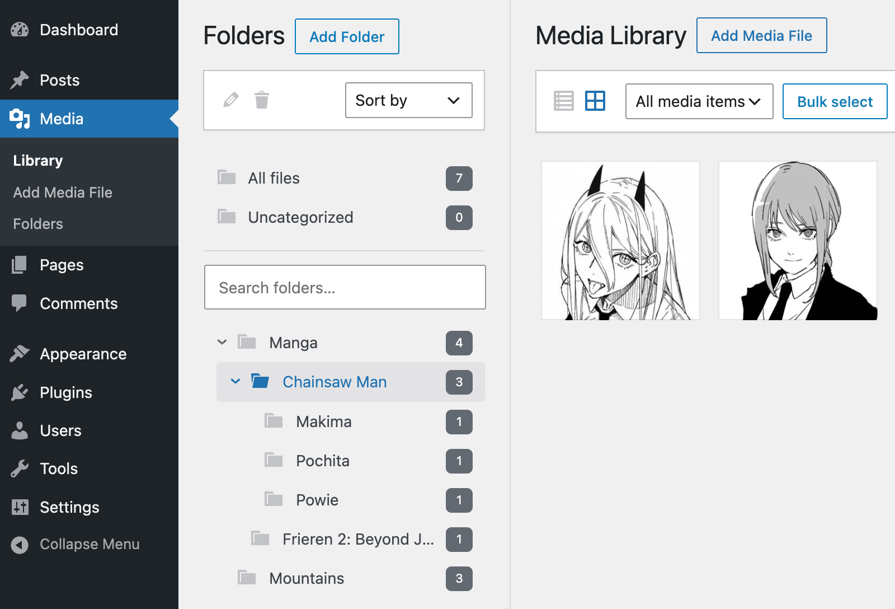Image resolution: width=895 pixels, height=609 pixels.
Task: Select the Makima subfolder label
Action: coord(324,421)
